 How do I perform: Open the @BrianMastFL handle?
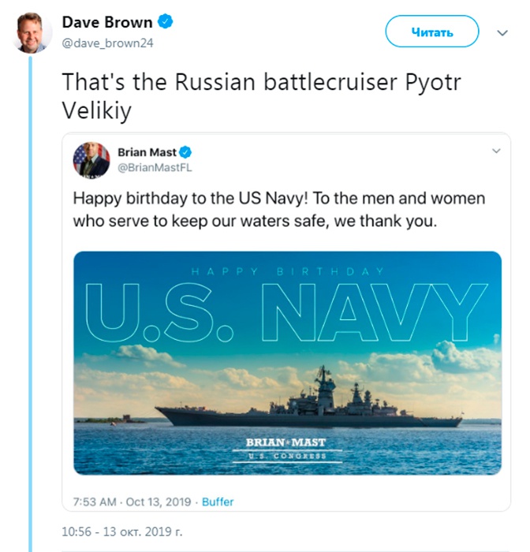point(155,167)
